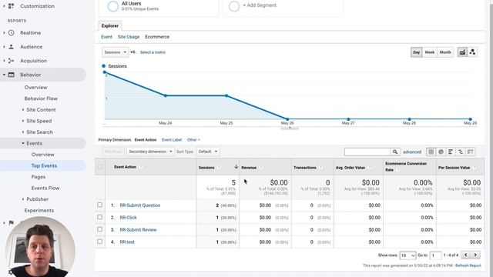Viewport: 493px width, 277px height.
Task: Go to previous page of rows
Action: [465, 255]
